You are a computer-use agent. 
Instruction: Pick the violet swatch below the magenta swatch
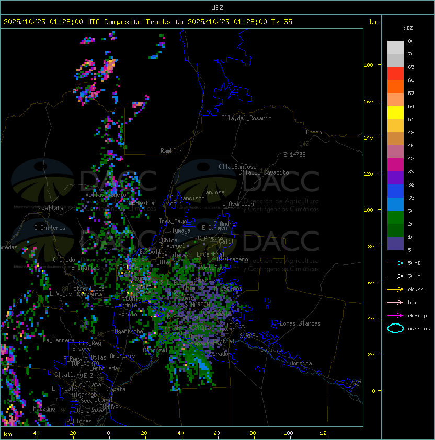click(x=395, y=178)
